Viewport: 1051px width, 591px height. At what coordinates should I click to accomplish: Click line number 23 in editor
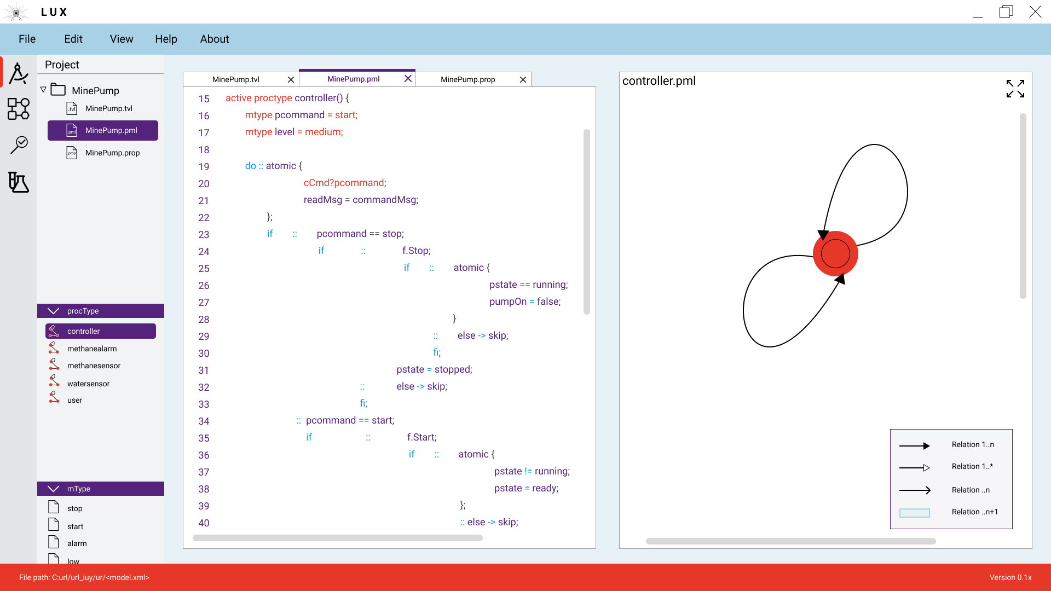click(x=204, y=235)
